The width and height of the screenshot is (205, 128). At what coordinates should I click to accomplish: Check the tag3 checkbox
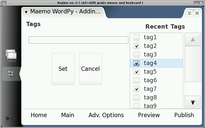(136, 55)
